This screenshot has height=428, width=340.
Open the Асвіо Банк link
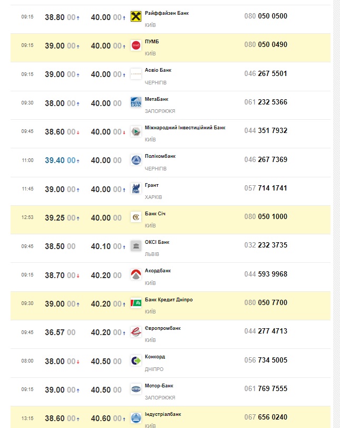[158, 70]
